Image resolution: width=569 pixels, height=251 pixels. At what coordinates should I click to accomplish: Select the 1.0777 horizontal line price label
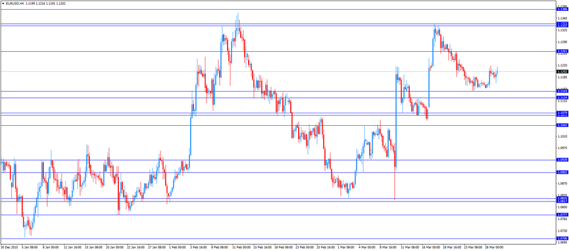click(x=563, y=215)
